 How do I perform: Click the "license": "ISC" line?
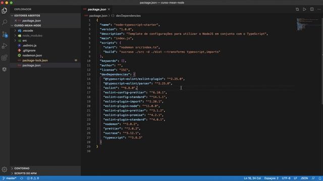click(x=115, y=70)
